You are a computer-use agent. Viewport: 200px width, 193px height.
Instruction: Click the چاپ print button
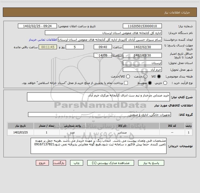coord(77,163)
